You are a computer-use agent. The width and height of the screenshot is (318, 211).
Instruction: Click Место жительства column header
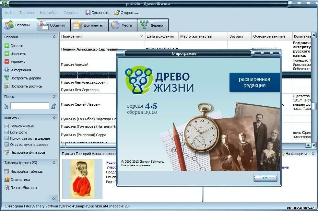(203, 36)
